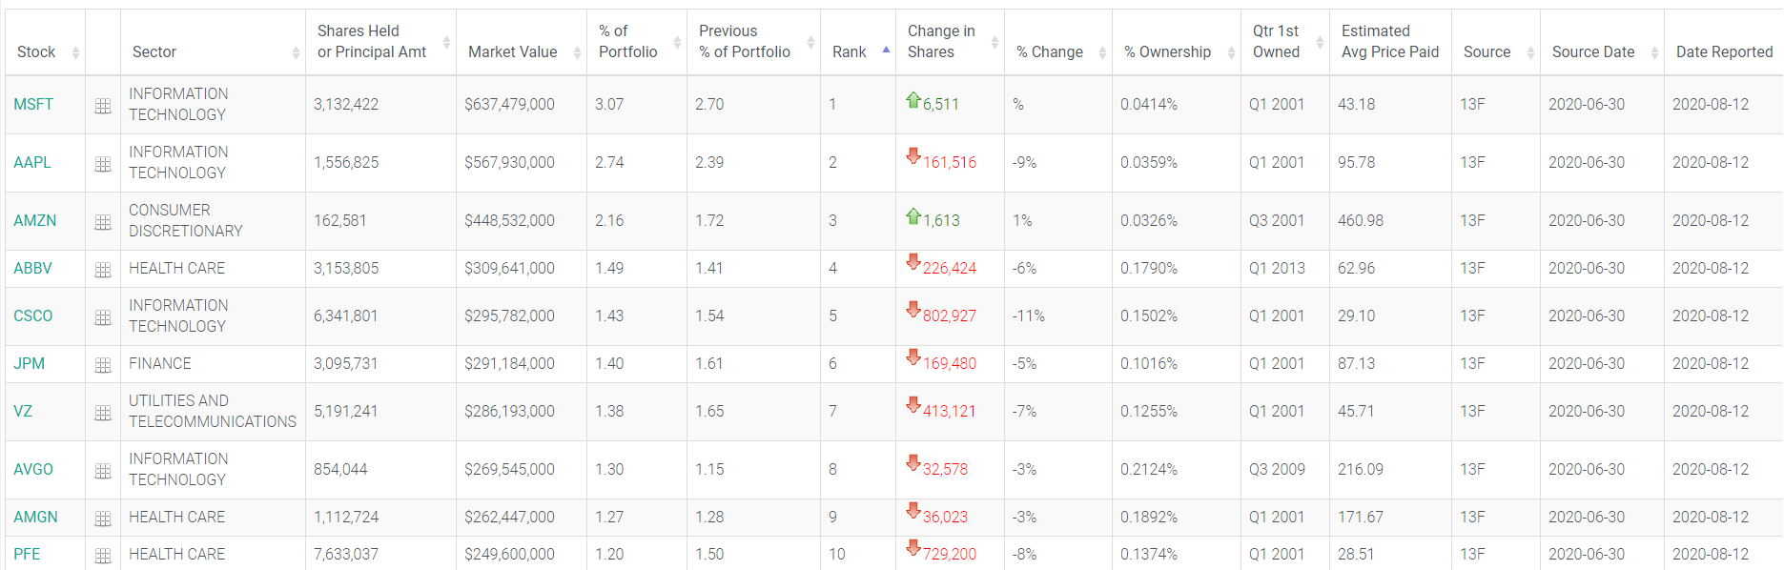Open the AMZN stock link
This screenshot has width=1784, height=570.
pos(35,221)
